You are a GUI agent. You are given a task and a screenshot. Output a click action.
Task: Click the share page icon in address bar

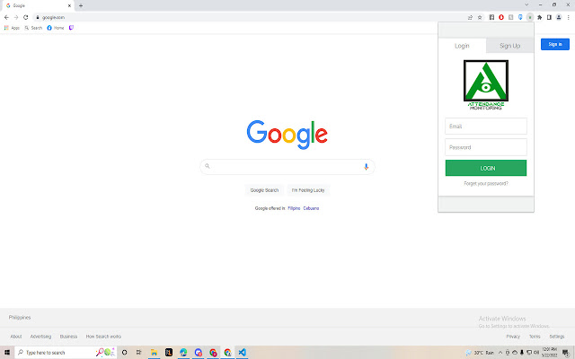coord(470,17)
